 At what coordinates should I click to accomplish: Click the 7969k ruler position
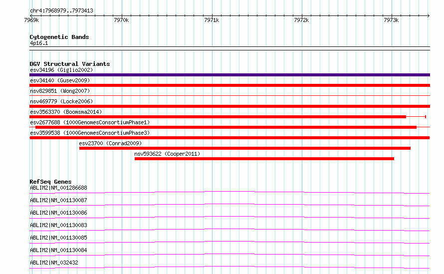[32, 20]
